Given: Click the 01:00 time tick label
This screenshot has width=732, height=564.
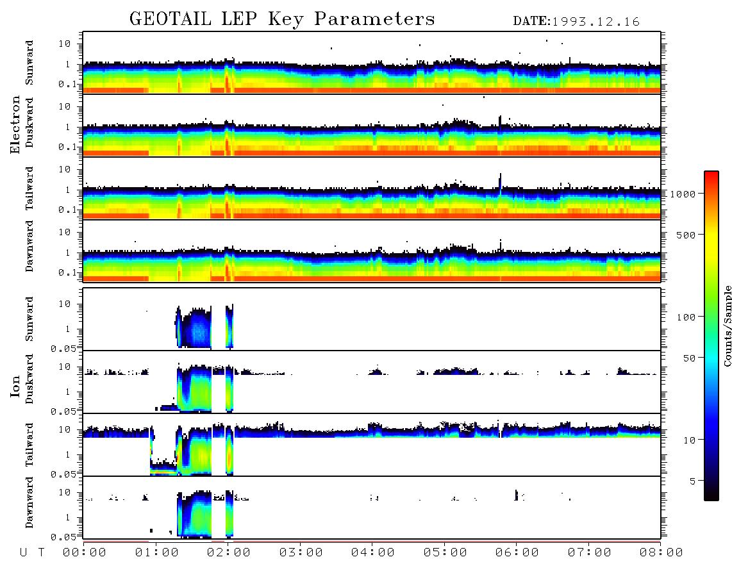Looking at the screenshot, I should coord(157,553).
